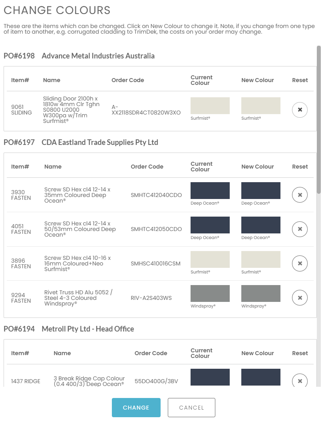The width and height of the screenshot is (326, 422).
Task: Click the CHANGE button
Action: [x=136, y=408]
